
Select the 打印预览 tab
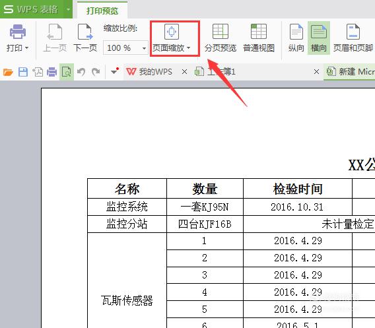pyautogui.click(x=102, y=11)
